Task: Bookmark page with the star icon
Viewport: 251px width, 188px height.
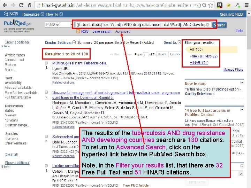Action: coord(211,5)
